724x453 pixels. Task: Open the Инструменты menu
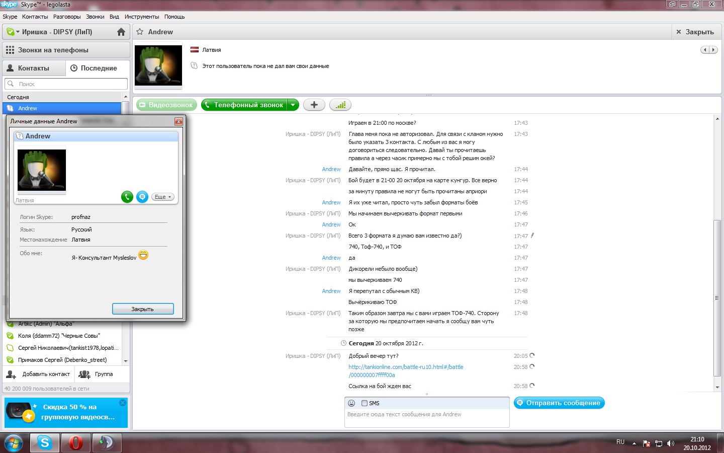(x=142, y=17)
